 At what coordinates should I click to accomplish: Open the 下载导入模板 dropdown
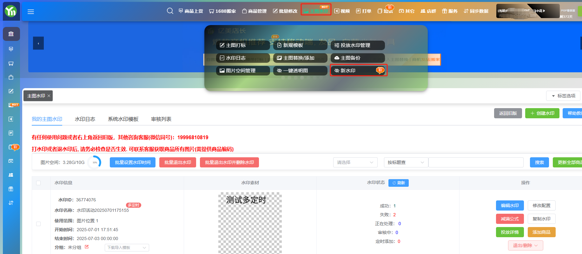pyautogui.click(x=127, y=248)
